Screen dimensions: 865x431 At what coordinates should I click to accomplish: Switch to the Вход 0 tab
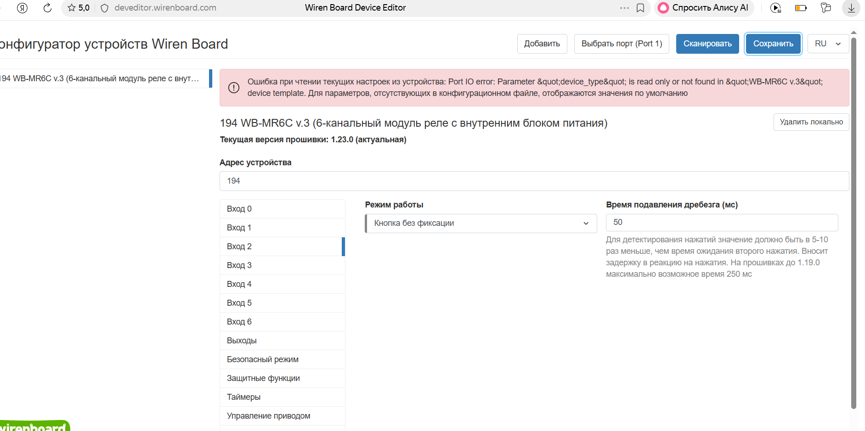(x=282, y=209)
